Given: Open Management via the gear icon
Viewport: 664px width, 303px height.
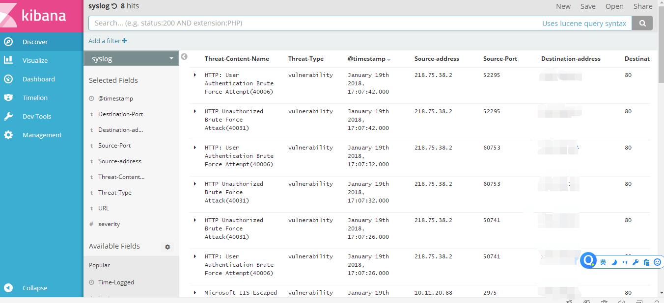Looking at the screenshot, I should point(8,135).
